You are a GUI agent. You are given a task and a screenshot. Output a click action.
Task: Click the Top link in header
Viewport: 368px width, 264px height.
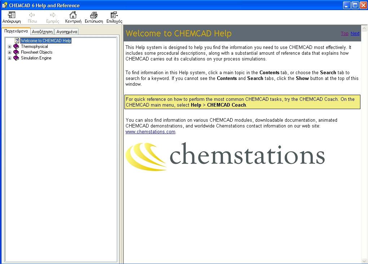click(345, 33)
